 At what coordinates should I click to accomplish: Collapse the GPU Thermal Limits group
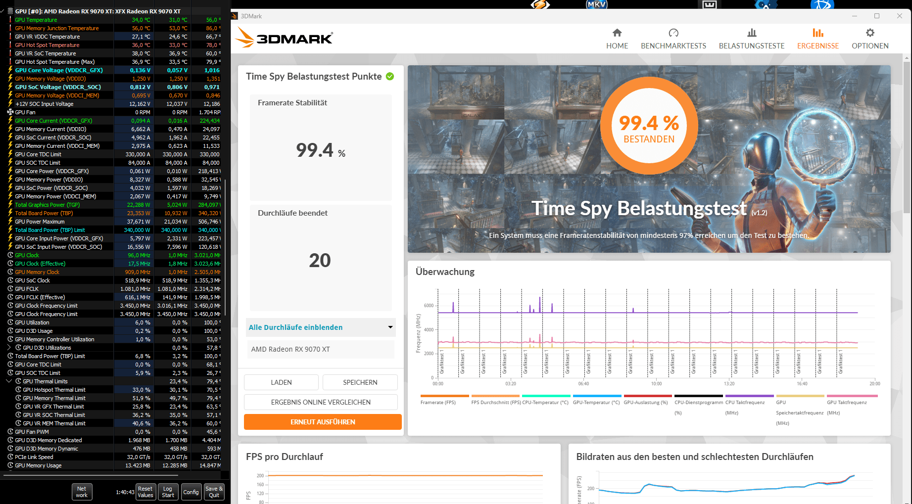[9, 381]
